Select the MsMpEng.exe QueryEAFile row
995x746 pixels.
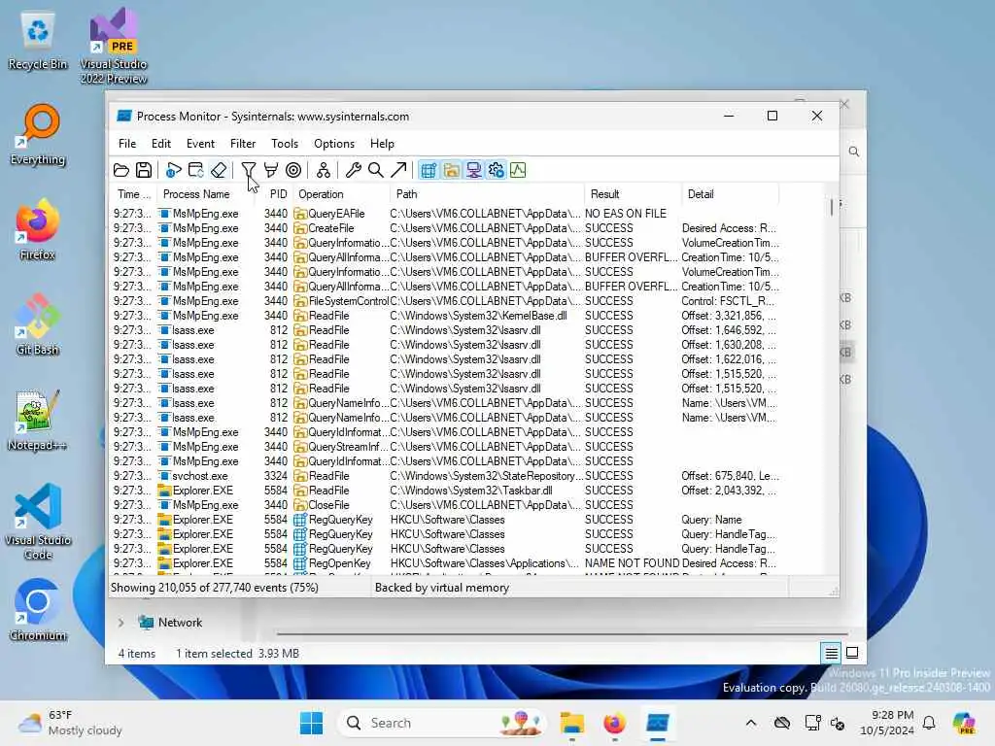coord(446,214)
